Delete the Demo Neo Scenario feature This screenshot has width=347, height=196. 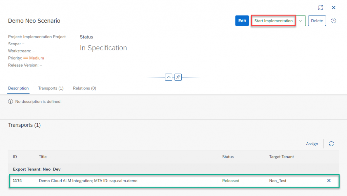pos(317,21)
